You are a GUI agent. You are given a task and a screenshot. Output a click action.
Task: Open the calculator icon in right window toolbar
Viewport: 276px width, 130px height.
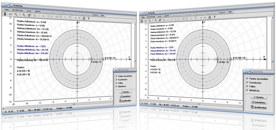(142, 21)
